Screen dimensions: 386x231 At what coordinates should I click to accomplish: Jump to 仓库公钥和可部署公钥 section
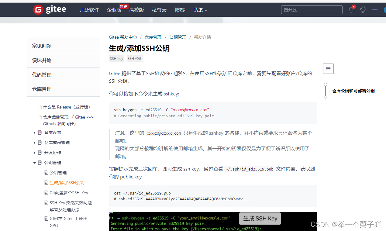(353, 91)
